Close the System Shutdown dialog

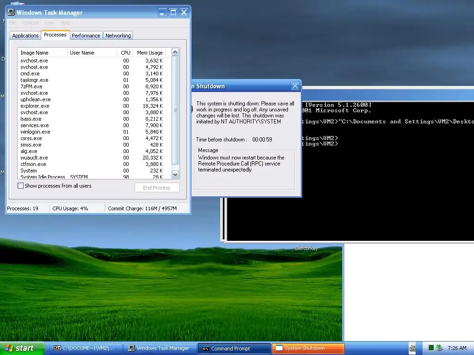pyautogui.click(x=295, y=86)
